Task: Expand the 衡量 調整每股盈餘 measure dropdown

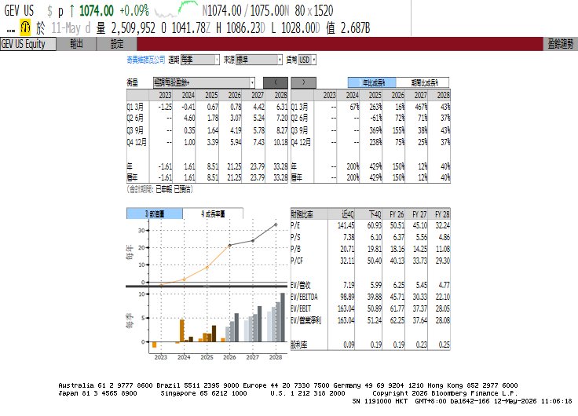Action: click(x=204, y=82)
